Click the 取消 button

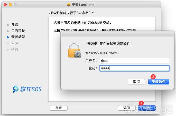coord(136,82)
